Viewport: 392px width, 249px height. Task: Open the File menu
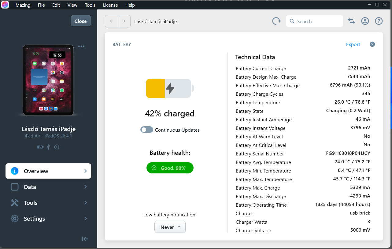tap(41, 5)
